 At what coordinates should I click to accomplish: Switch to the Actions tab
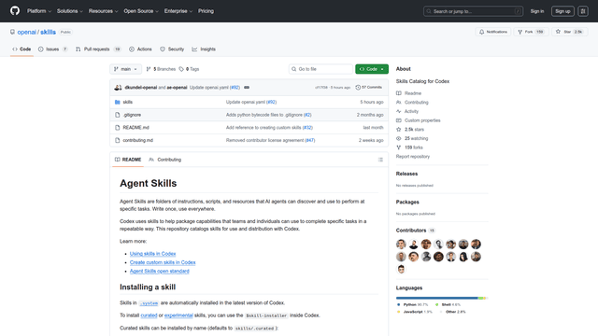[x=140, y=49]
